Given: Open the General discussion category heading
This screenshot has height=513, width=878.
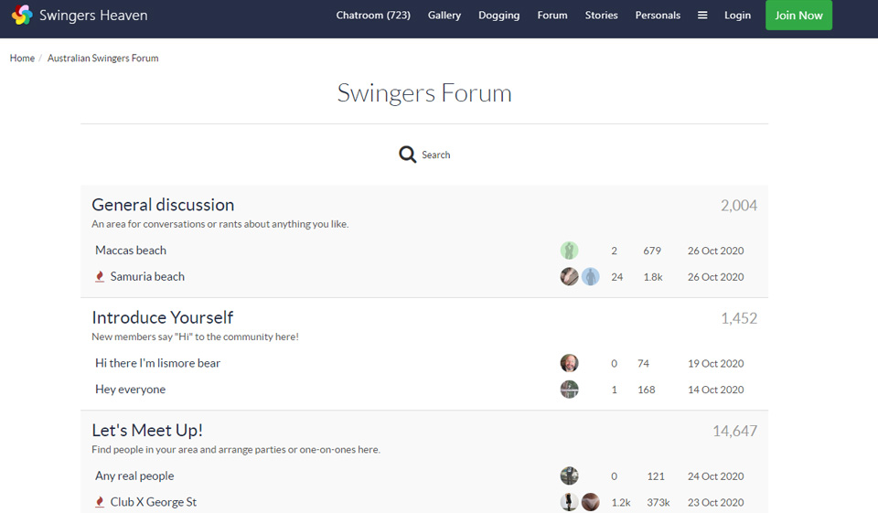Looking at the screenshot, I should 163,205.
